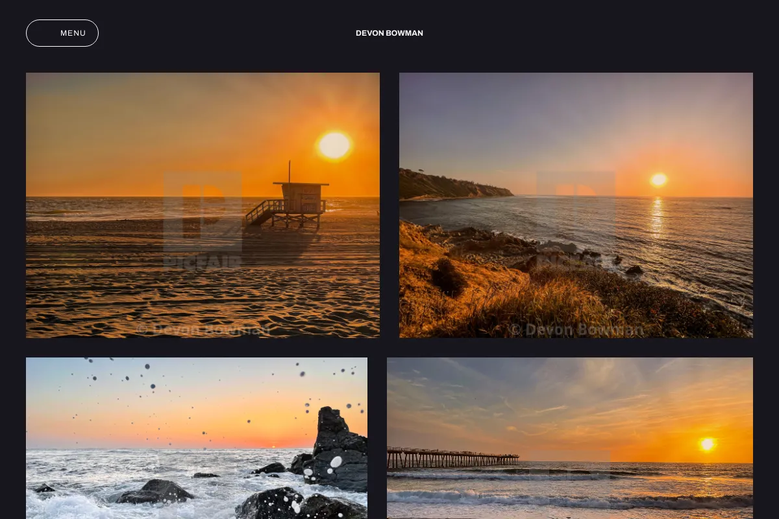This screenshot has width=779, height=519.
Task: Open the lifeguard tower sunset photo
Action: (x=203, y=205)
